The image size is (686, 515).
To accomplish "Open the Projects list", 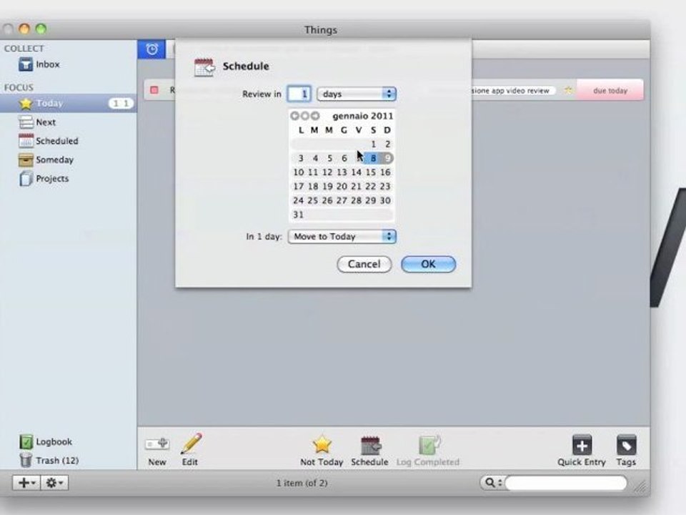I will 44,179.
